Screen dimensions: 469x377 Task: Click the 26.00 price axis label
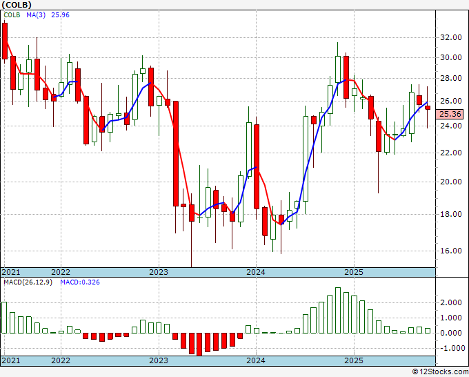pyautogui.click(x=451, y=101)
